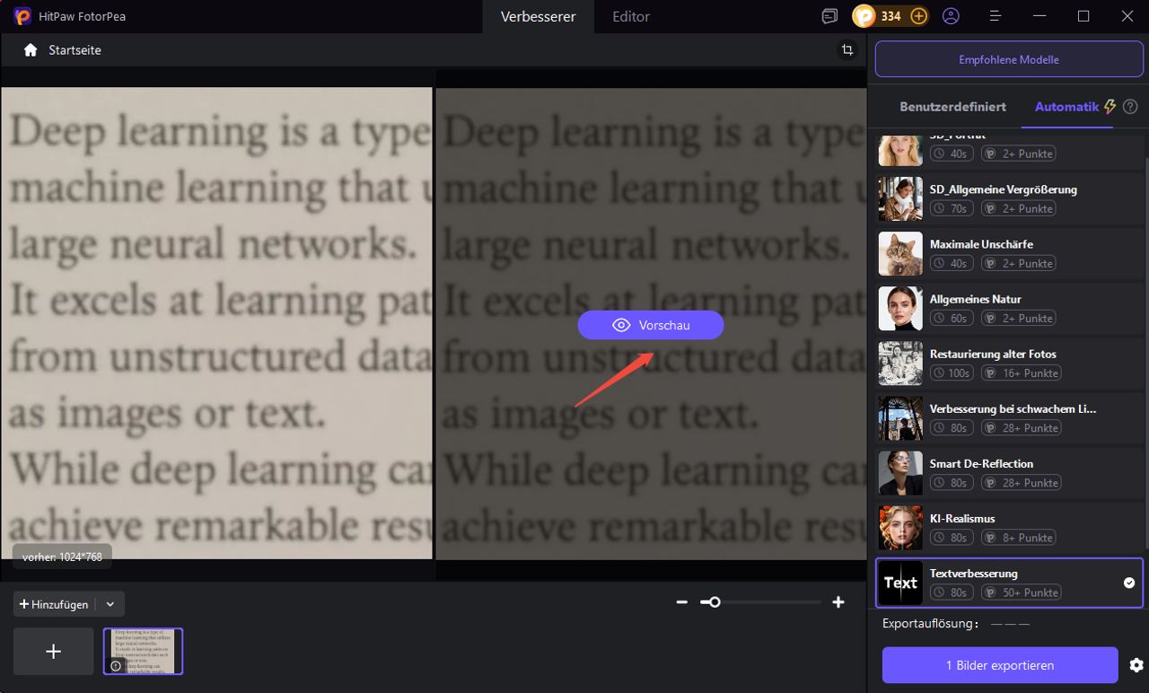Screen dimensions: 1149x693
Task: Click the large plus tile to add images
Action: (x=53, y=652)
